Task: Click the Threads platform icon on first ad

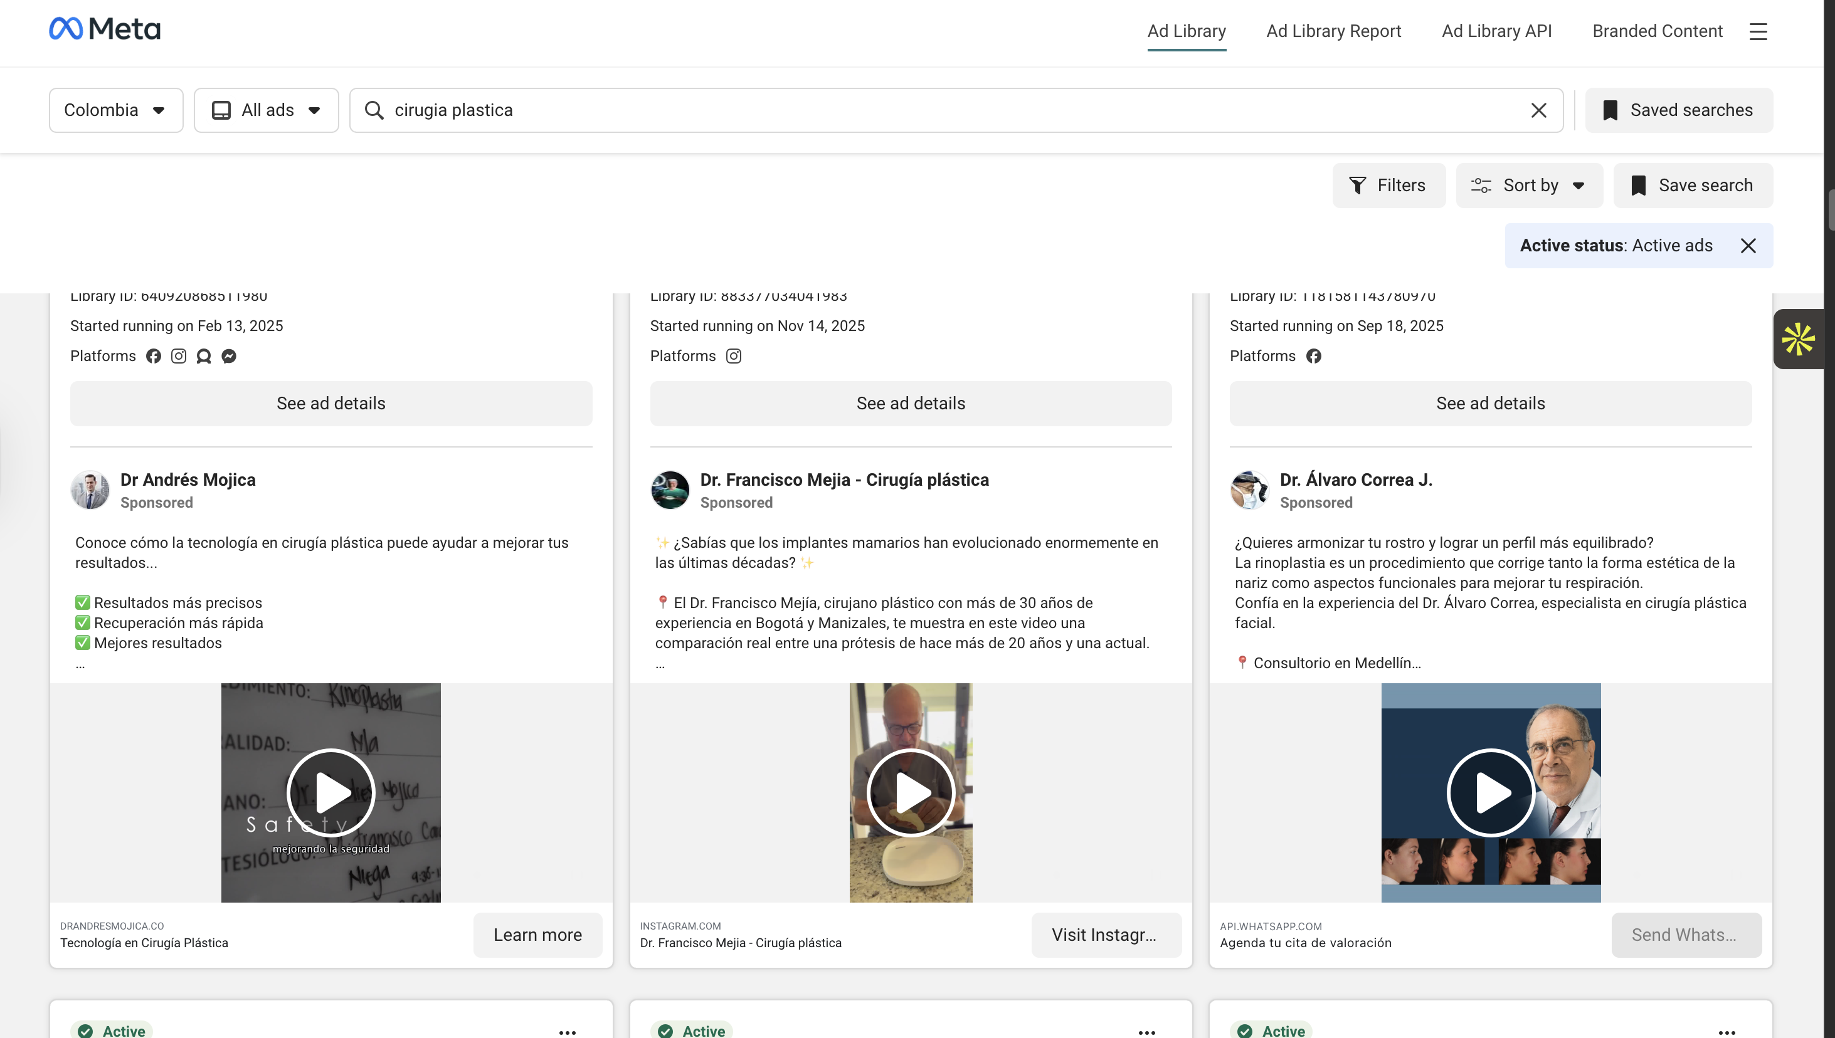Action: pyautogui.click(x=204, y=357)
